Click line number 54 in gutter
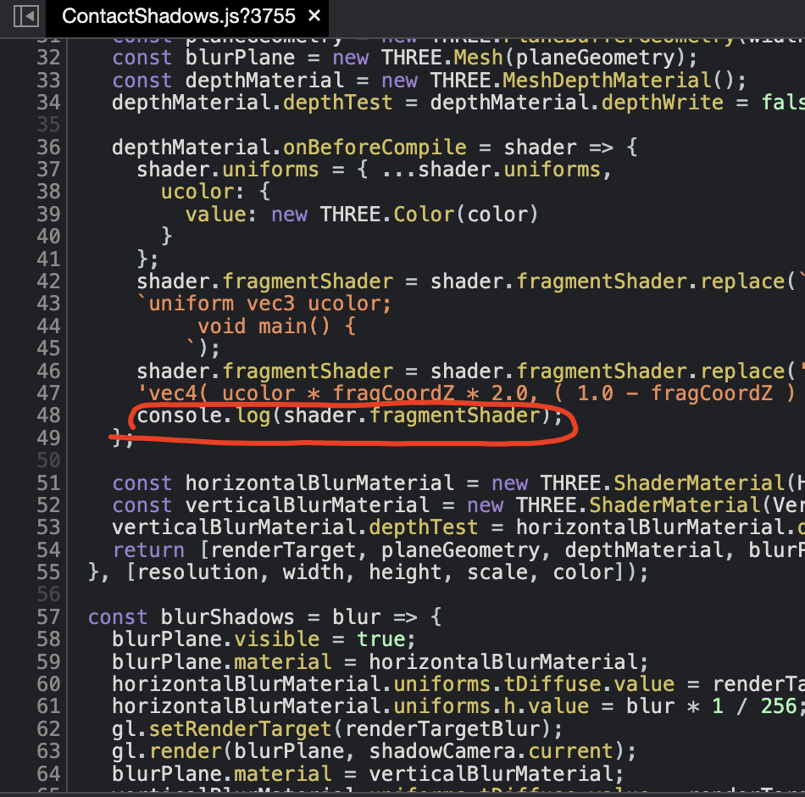This screenshot has width=805, height=797. coord(49,549)
